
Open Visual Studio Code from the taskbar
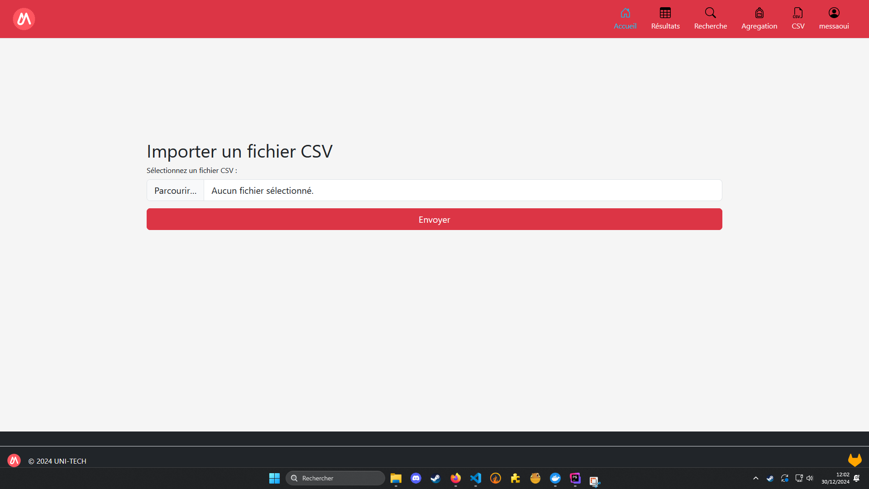pos(476,478)
